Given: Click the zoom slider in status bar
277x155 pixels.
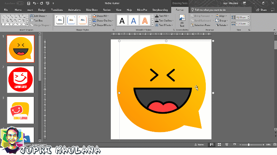Looking at the screenshot, I should (249, 145).
